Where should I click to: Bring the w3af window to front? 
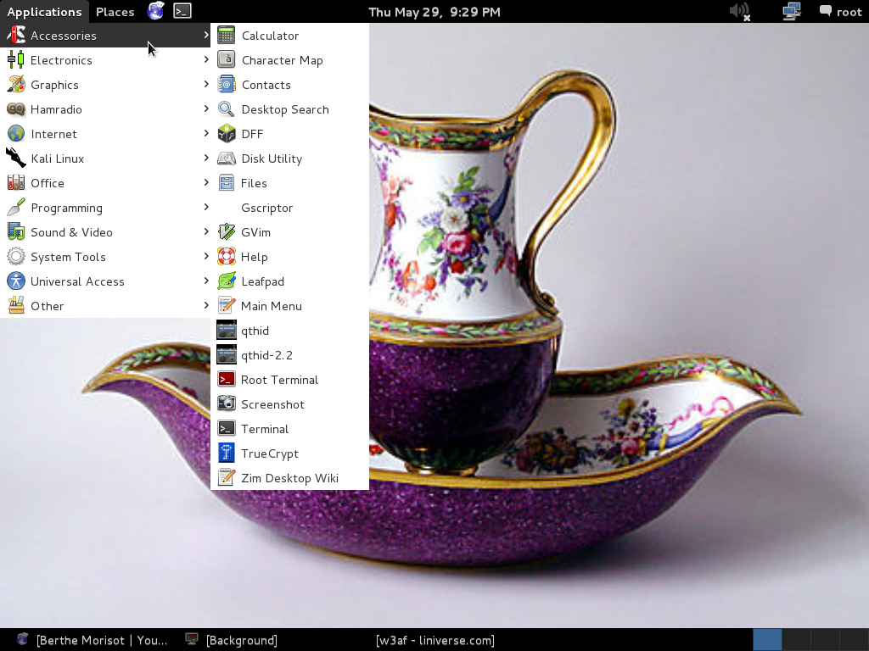coord(434,640)
